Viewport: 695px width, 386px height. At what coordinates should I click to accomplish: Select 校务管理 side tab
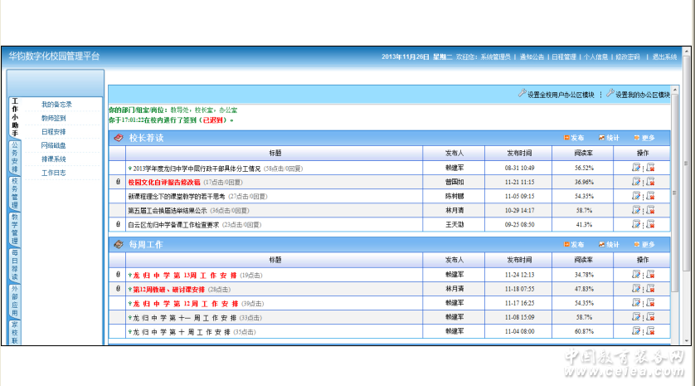click(14, 192)
